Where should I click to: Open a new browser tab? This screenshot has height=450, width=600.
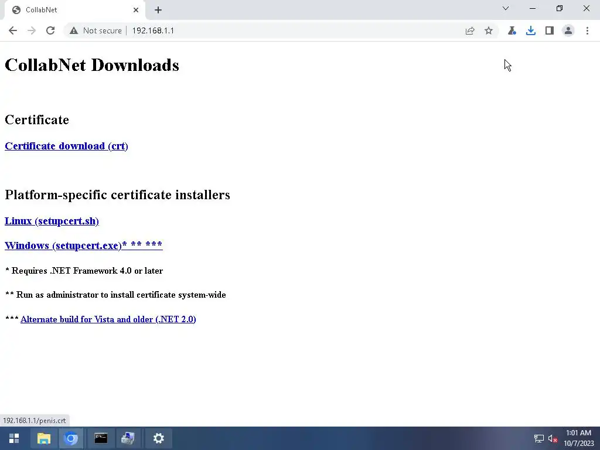[158, 10]
